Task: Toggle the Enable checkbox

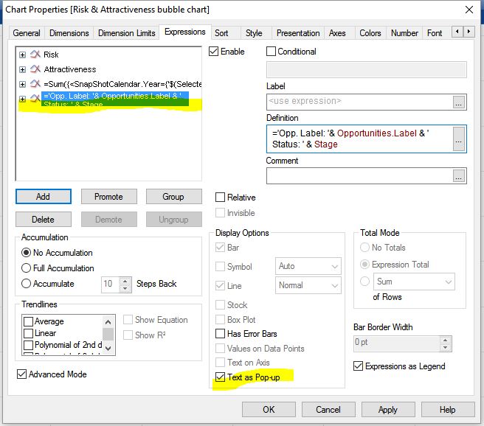Action: point(214,52)
